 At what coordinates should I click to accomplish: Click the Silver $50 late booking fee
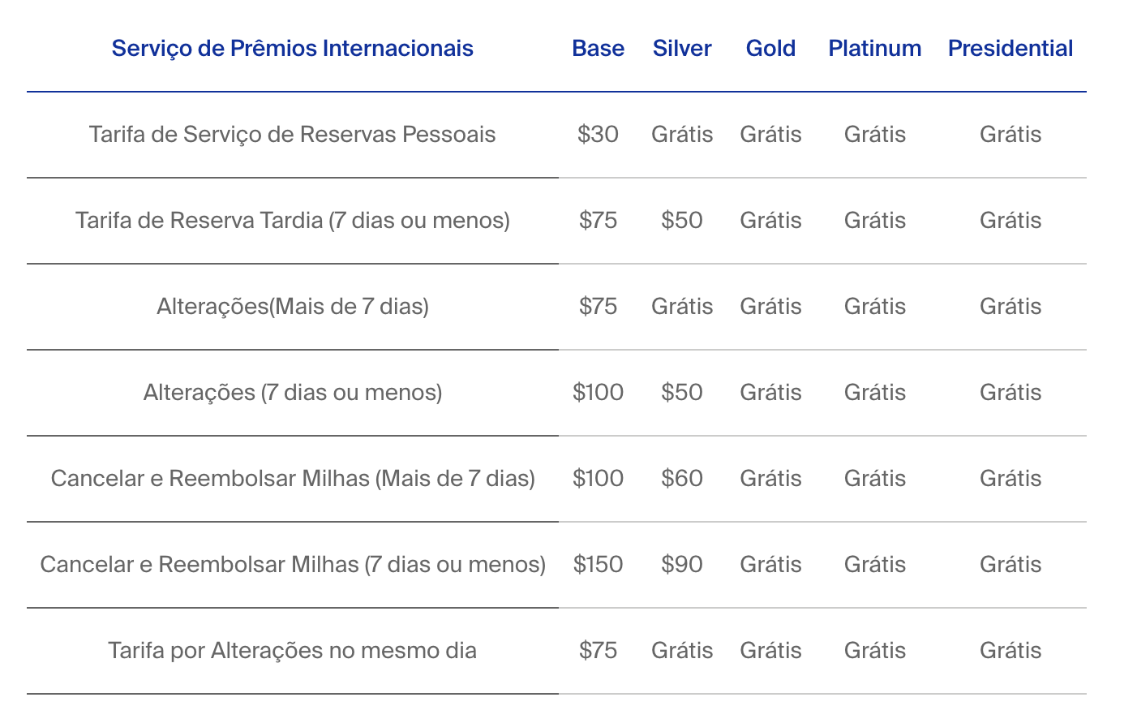(x=682, y=221)
